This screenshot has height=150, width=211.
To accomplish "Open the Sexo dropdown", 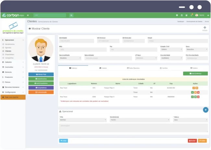I will (x=196, y=50).
